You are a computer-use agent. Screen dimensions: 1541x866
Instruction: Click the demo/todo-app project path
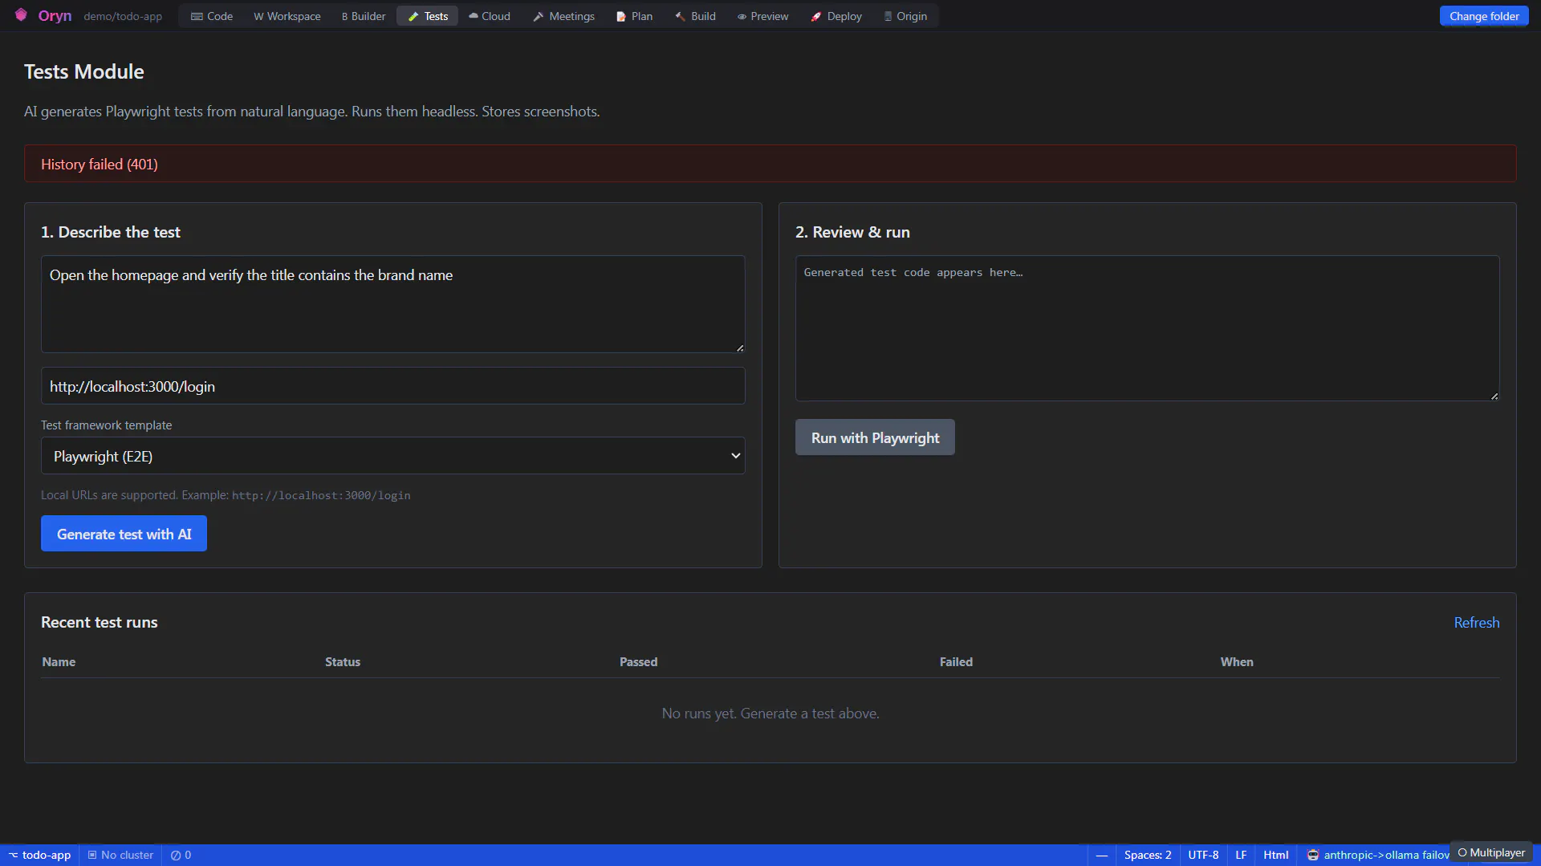[123, 16]
